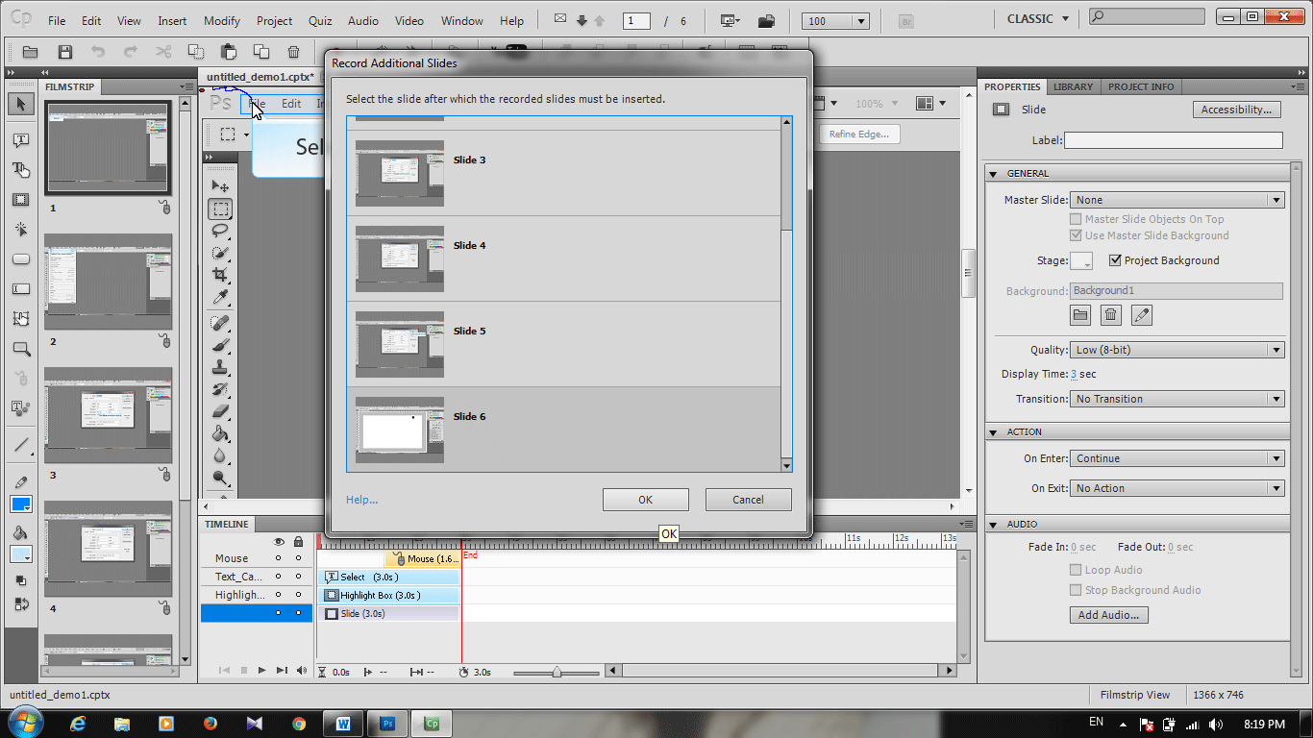Open the Master Slide dropdown

[x=1177, y=200]
